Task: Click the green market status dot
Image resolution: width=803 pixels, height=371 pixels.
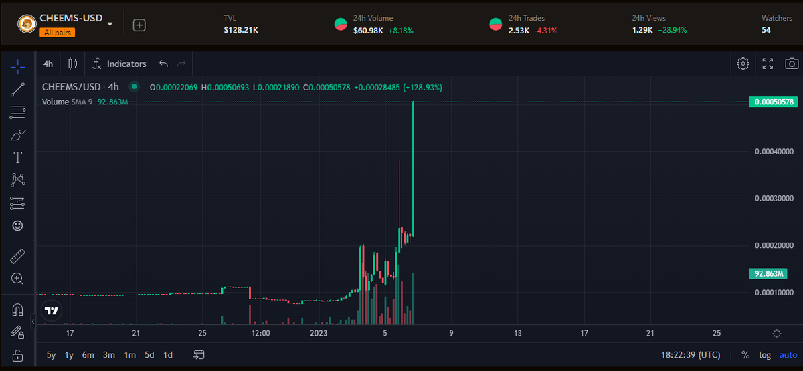Action: point(134,86)
